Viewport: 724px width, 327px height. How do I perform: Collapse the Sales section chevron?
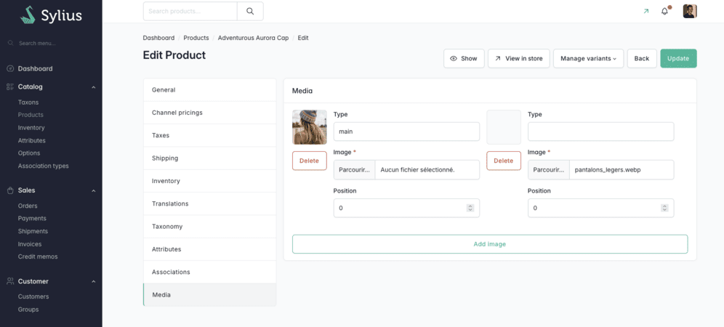tap(93, 190)
